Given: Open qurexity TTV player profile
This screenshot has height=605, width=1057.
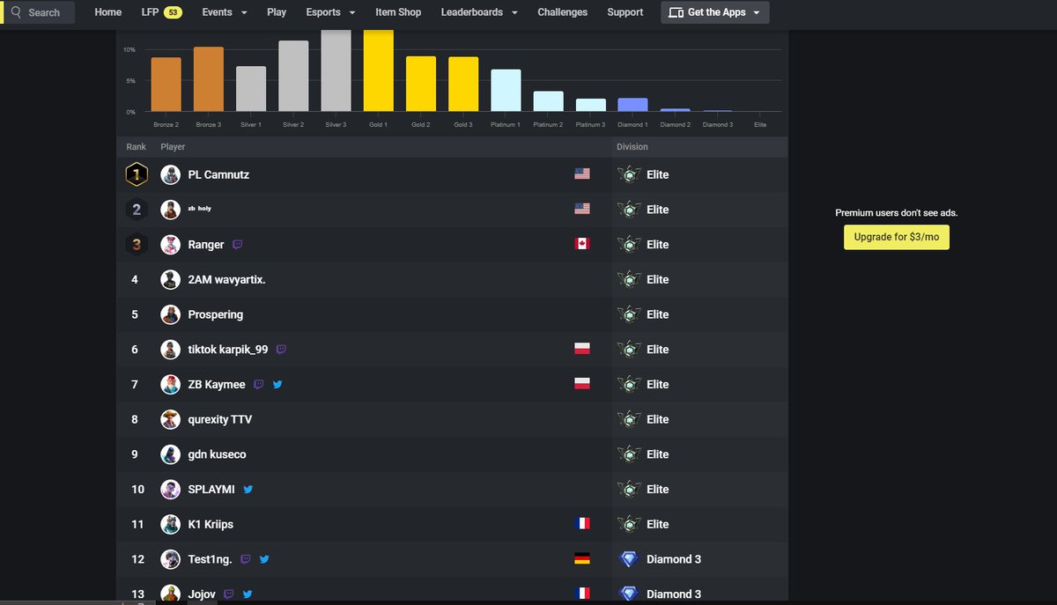Looking at the screenshot, I should coord(220,419).
